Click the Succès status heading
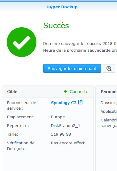 [x=56, y=25]
